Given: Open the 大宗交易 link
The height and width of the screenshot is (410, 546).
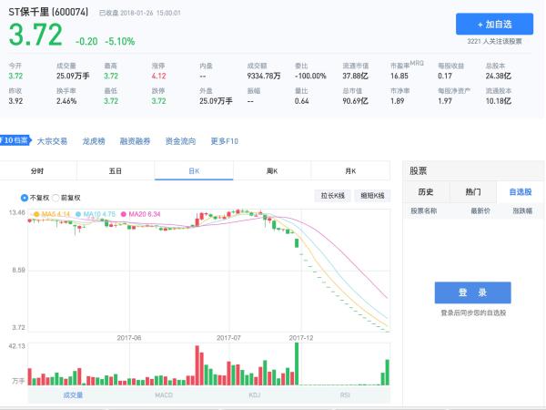Looking at the screenshot, I should pos(52,141).
